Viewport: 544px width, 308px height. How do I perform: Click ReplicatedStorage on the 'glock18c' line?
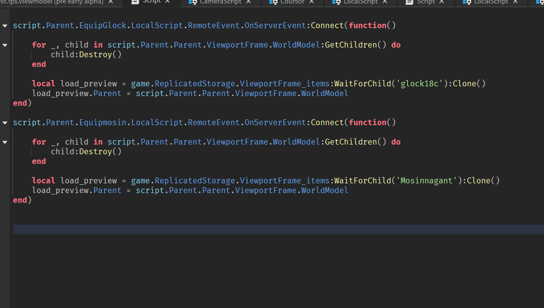tap(195, 84)
